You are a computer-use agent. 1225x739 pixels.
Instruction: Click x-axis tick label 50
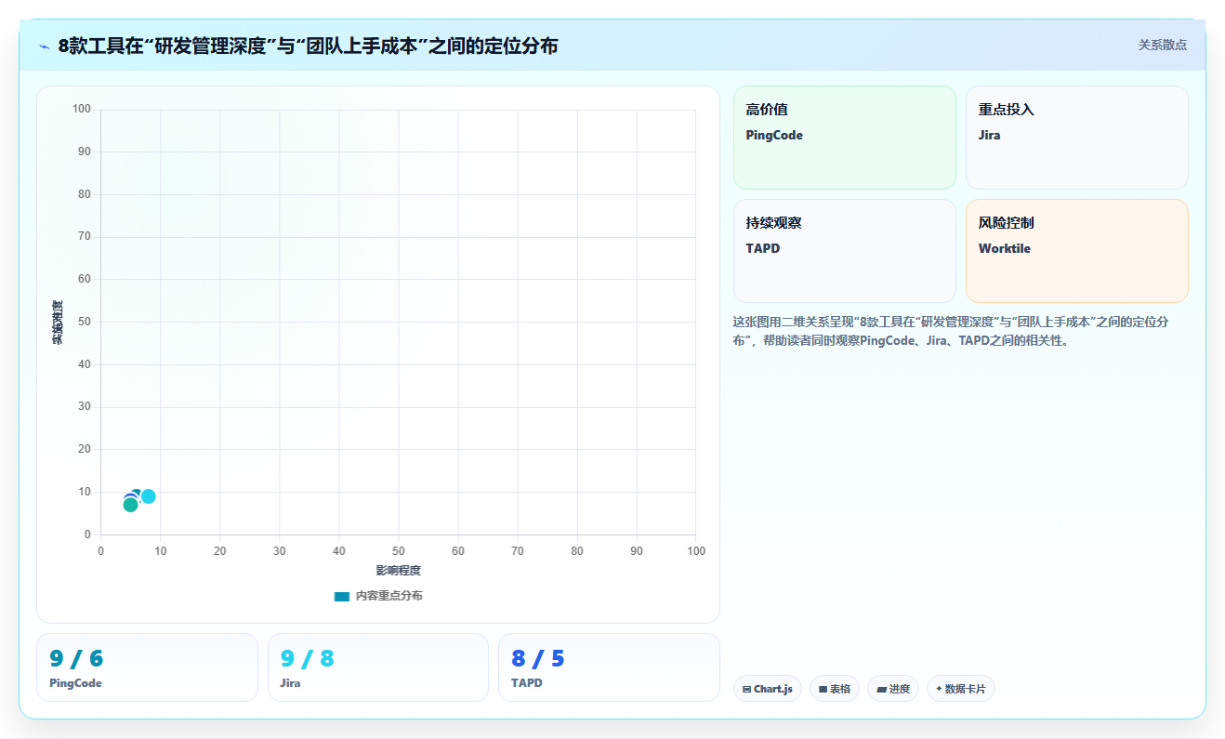click(399, 551)
